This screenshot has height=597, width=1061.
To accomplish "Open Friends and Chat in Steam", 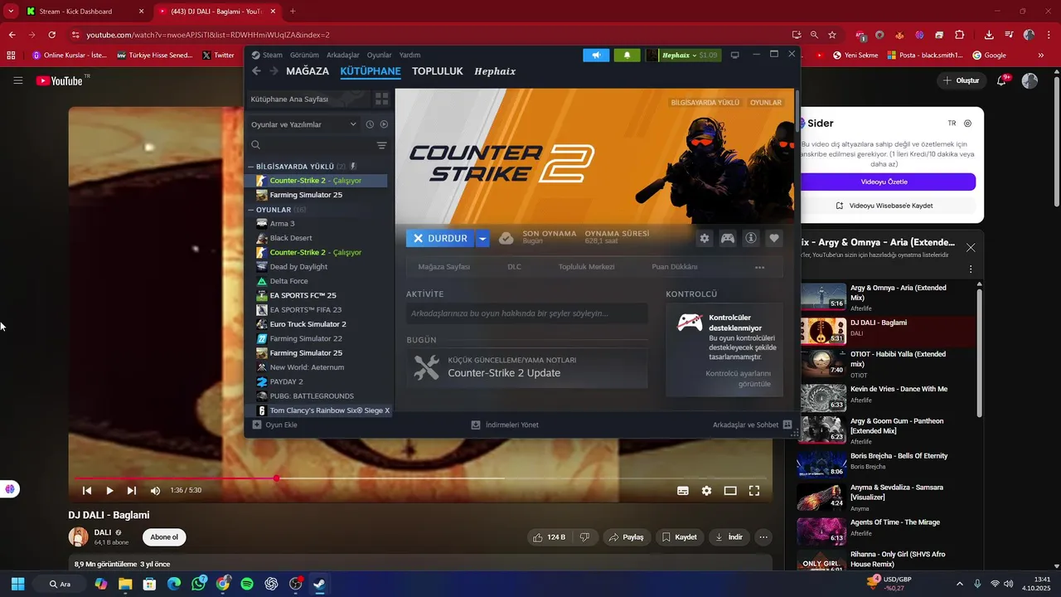I will 752,425.
